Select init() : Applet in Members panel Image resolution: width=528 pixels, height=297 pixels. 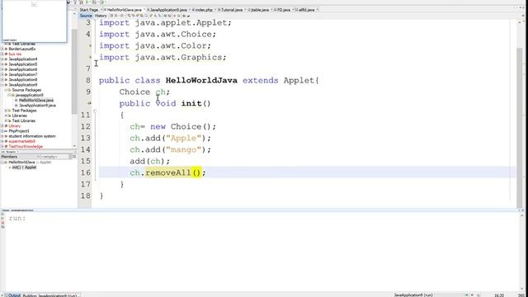[24, 167]
